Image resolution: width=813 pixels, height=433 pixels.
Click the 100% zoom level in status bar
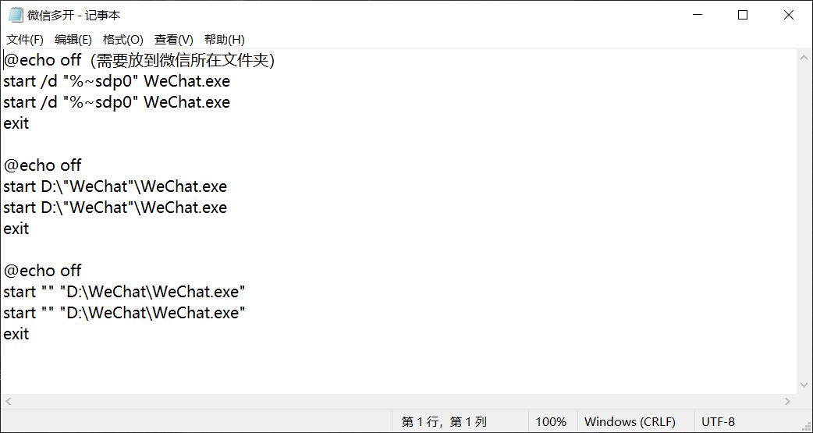point(551,421)
